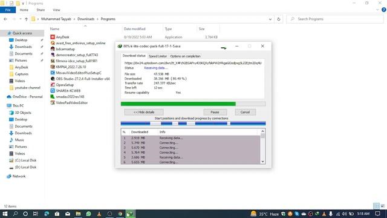Image resolution: width=387 pixels, height=218 pixels.
Task: Open Task View on taskbar
Action: 36,214
